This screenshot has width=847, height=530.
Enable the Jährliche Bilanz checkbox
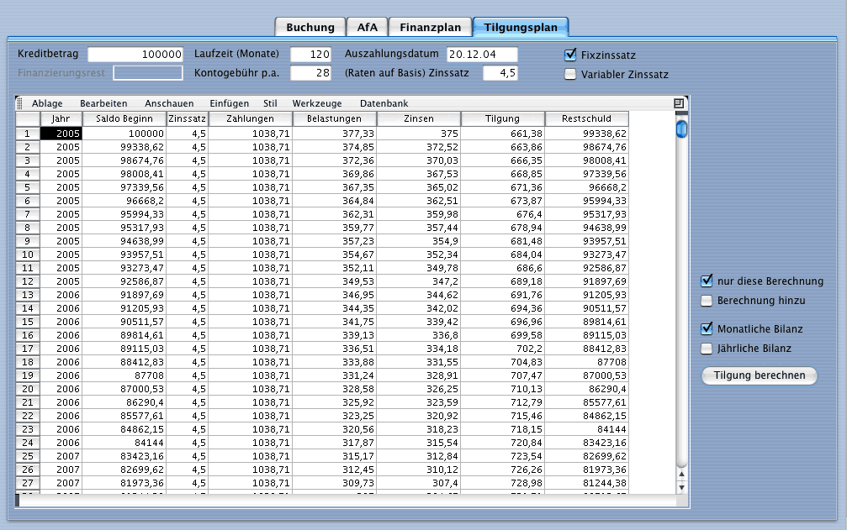point(707,349)
